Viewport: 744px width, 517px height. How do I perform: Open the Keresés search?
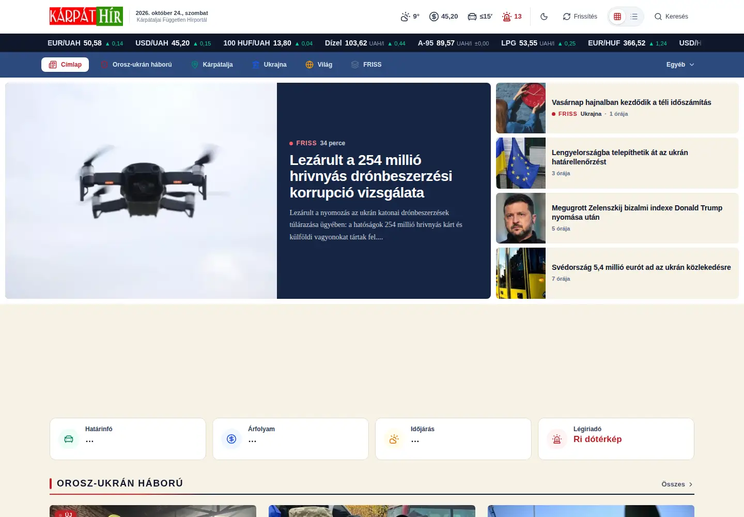(x=671, y=17)
